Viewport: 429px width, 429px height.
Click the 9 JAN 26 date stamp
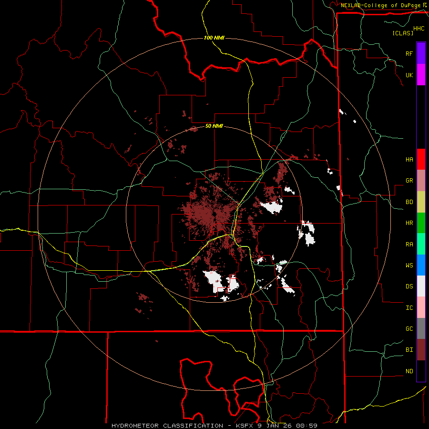pos(274,426)
